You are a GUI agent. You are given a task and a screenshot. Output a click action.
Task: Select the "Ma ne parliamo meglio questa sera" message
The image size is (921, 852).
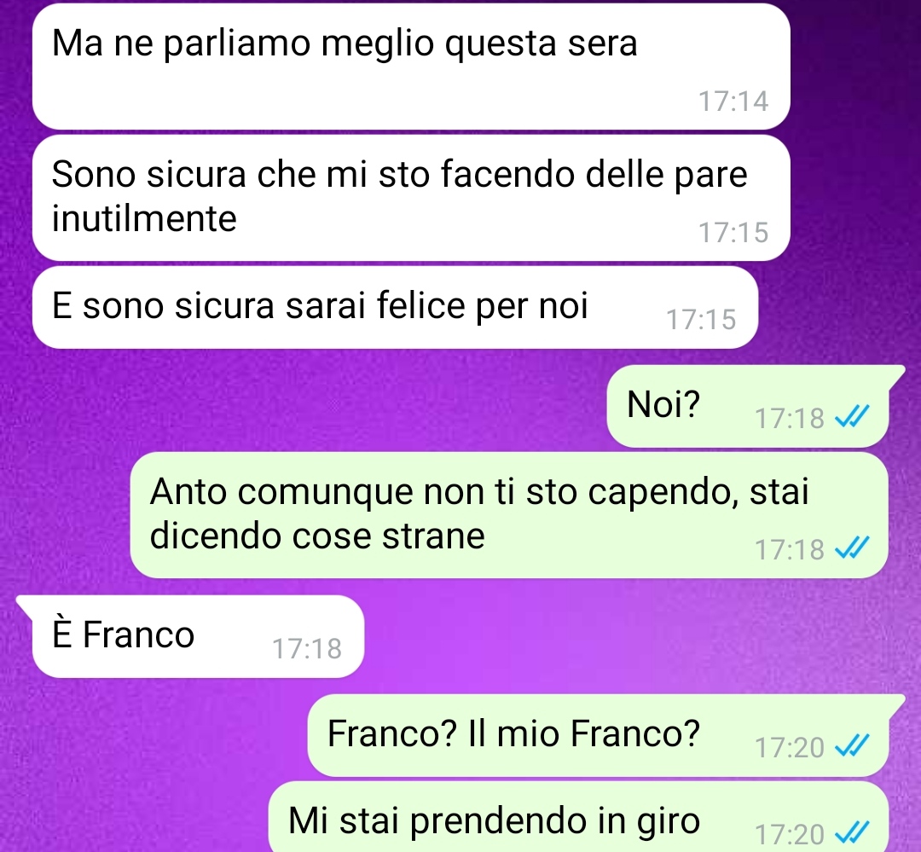point(411,67)
